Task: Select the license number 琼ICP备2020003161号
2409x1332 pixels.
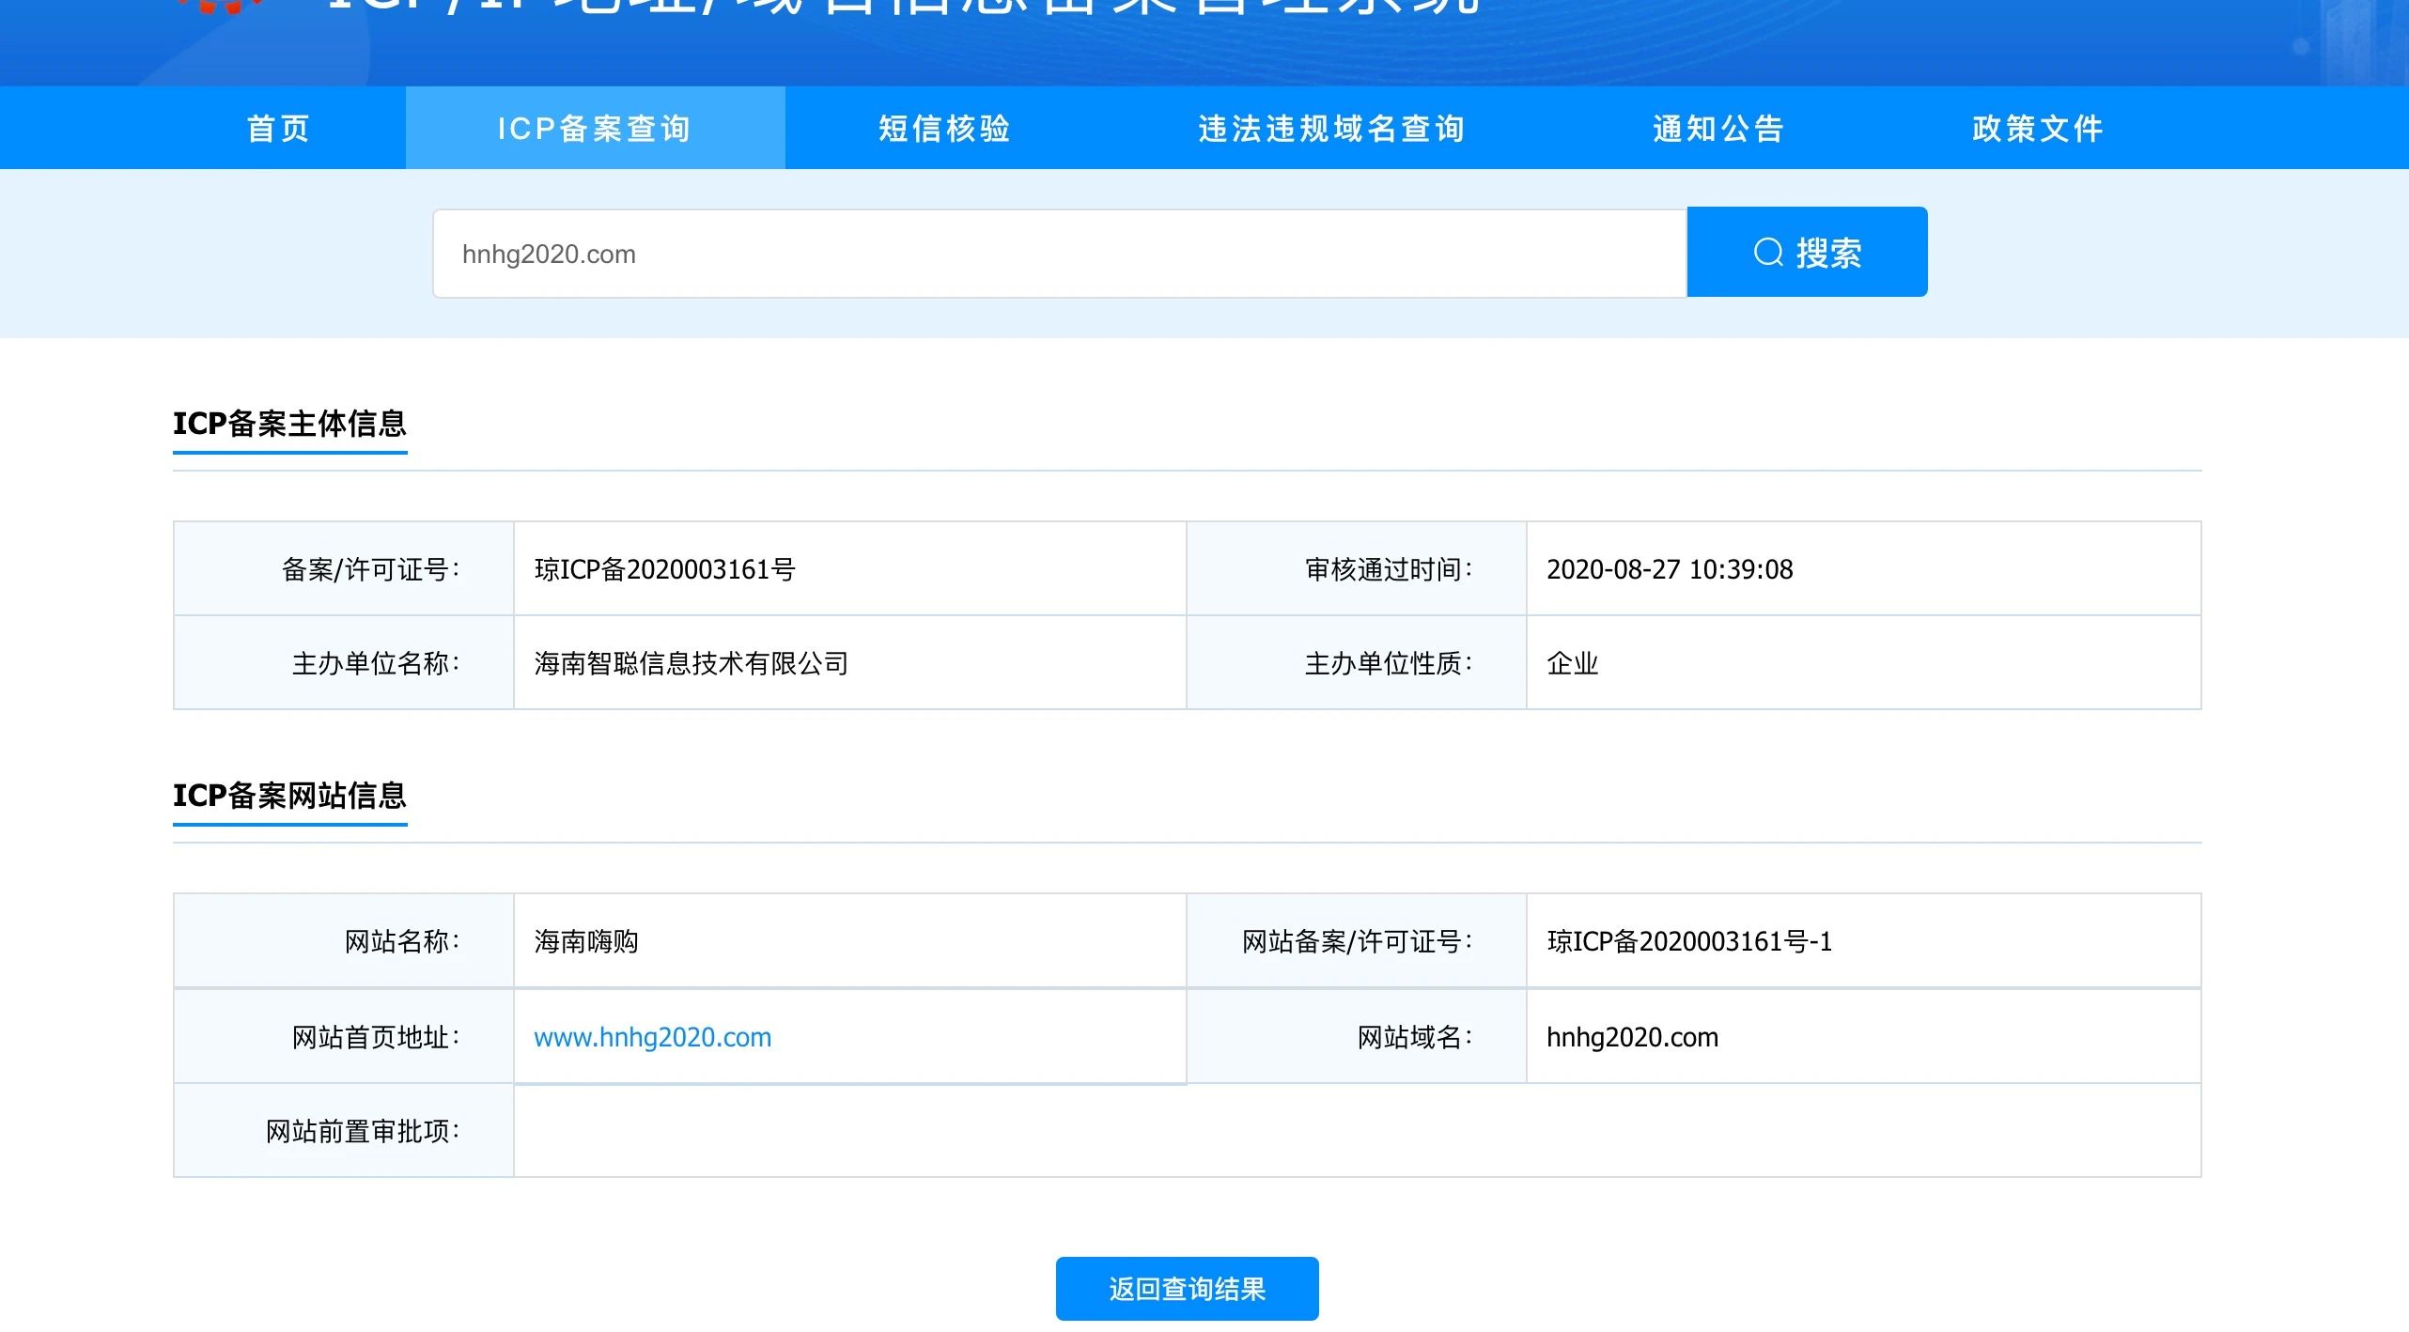Action: pos(664,569)
